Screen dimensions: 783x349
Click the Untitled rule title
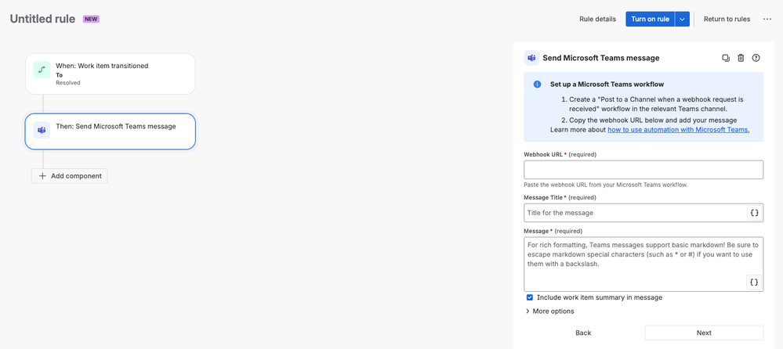pos(42,19)
